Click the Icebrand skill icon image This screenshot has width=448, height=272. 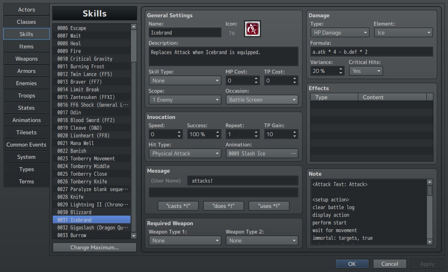(x=252, y=29)
